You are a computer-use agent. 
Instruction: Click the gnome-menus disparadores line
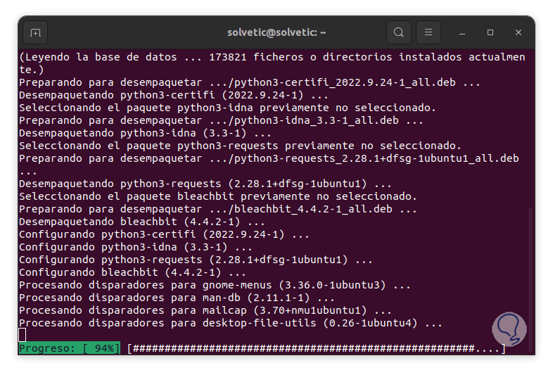coord(215,285)
